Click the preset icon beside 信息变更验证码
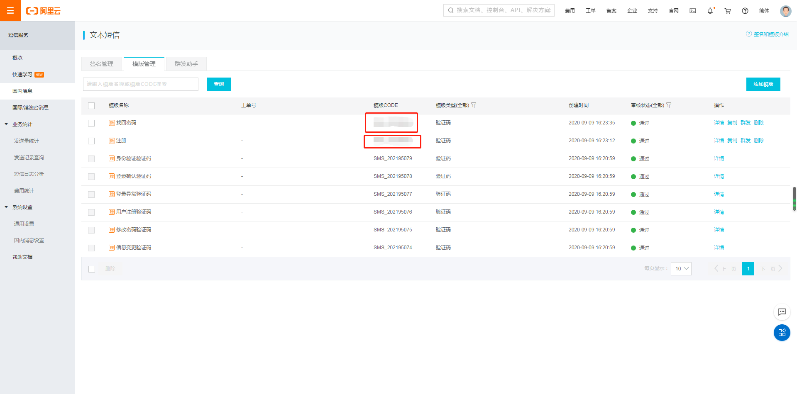 (x=111, y=248)
